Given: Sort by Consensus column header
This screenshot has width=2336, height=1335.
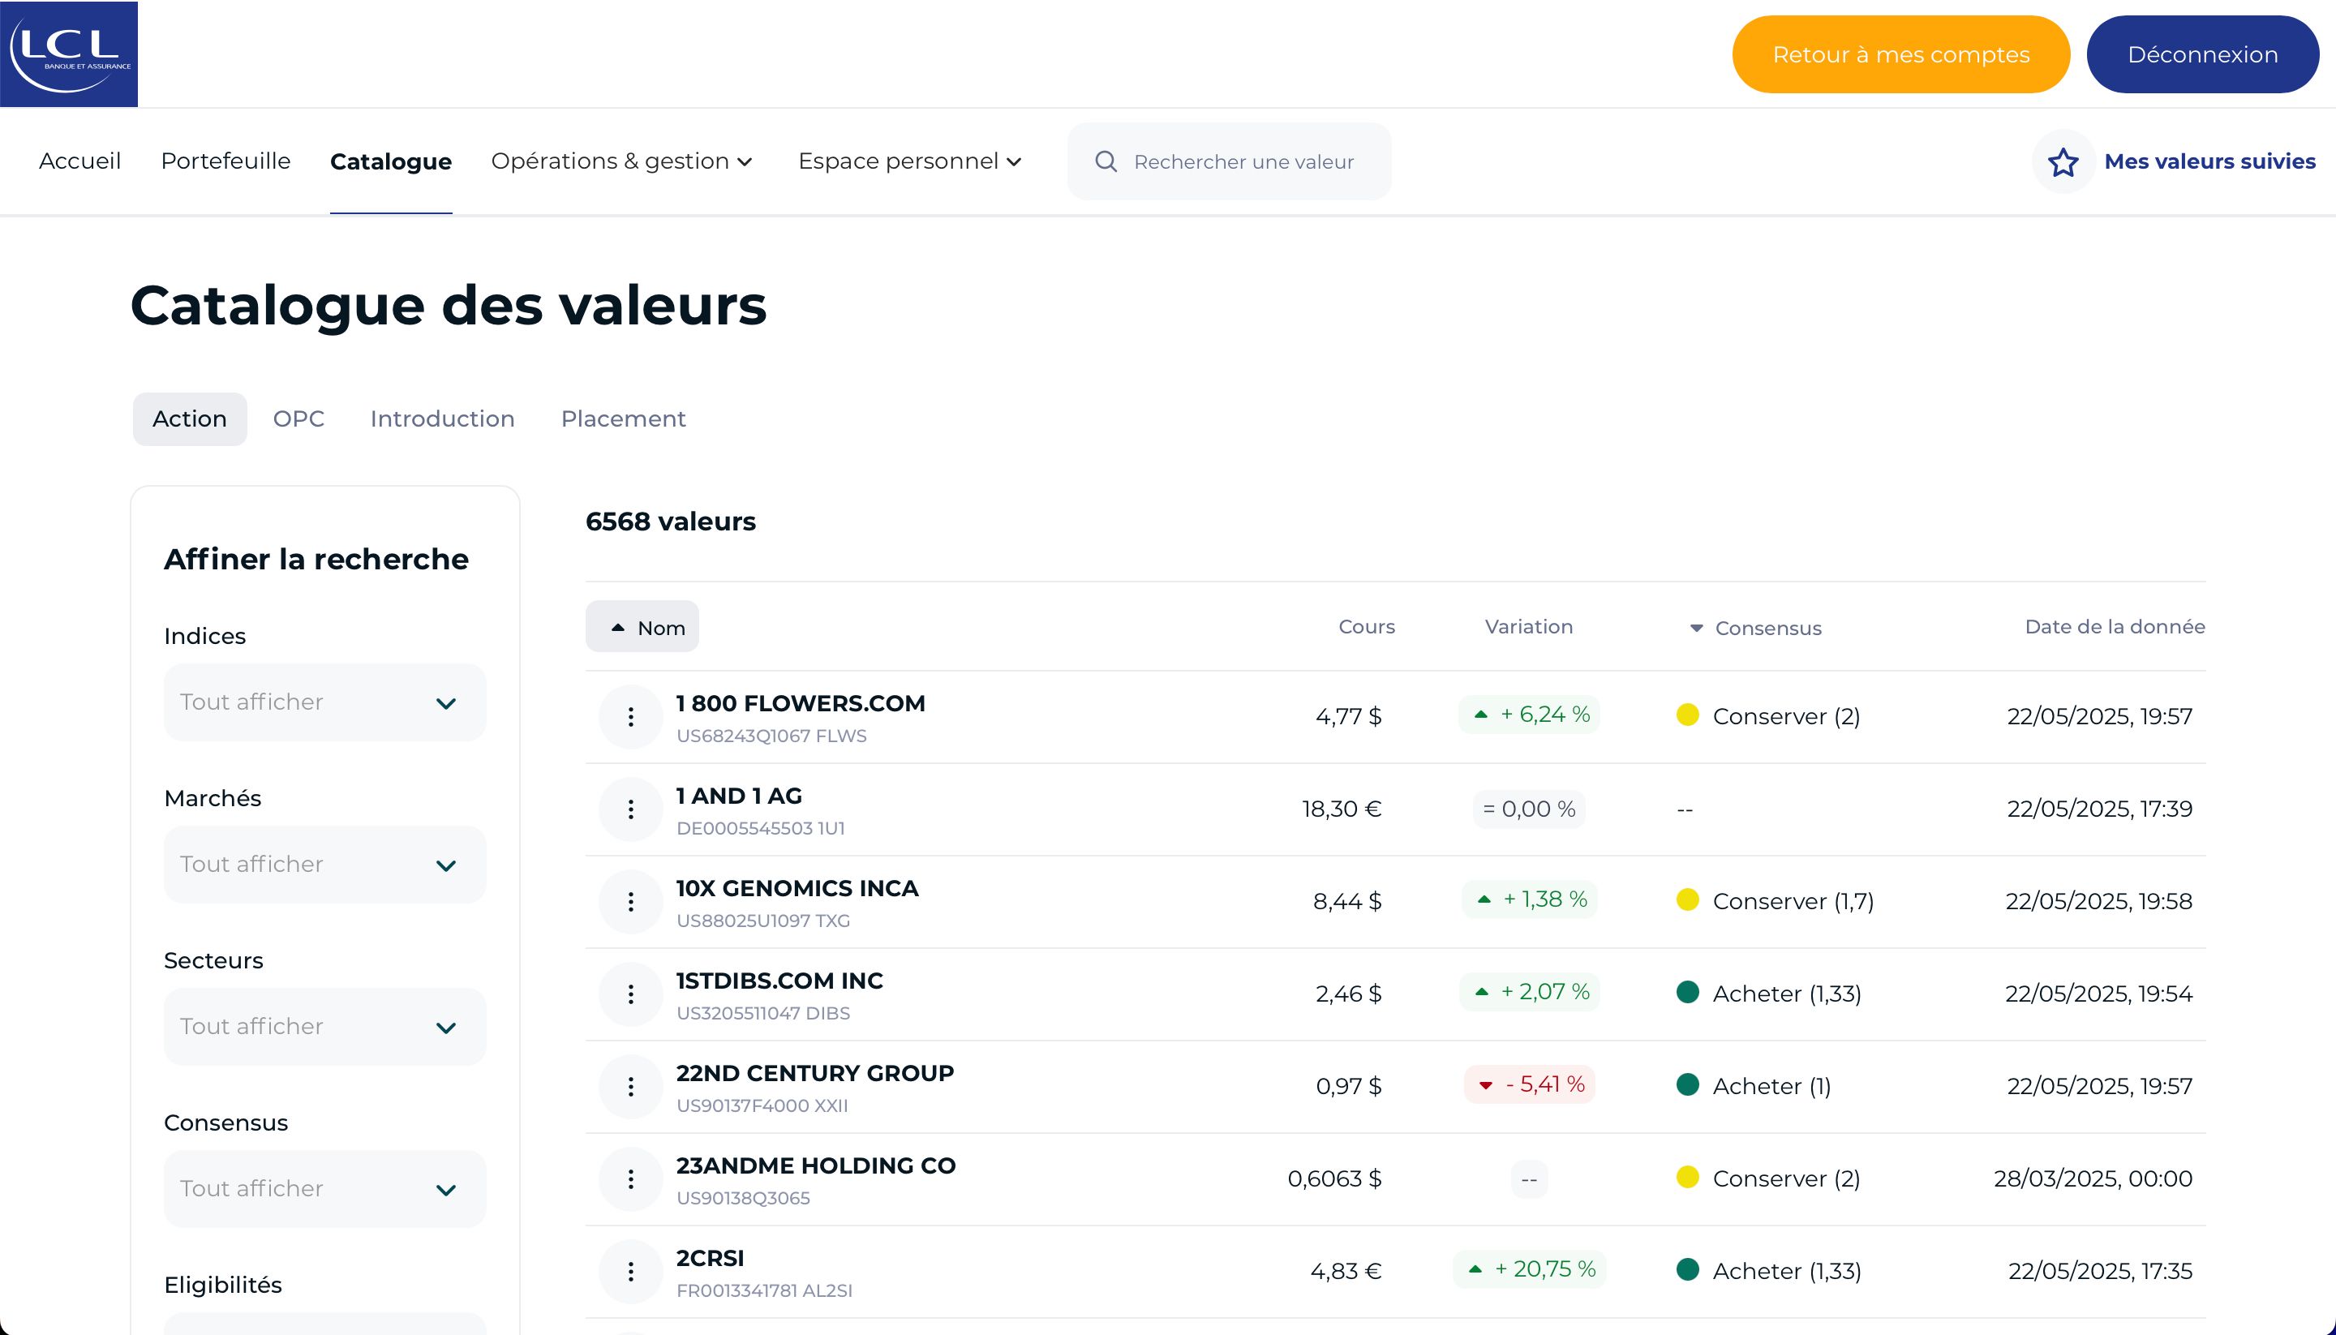Looking at the screenshot, I should pyautogui.click(x=1756, y=628).
